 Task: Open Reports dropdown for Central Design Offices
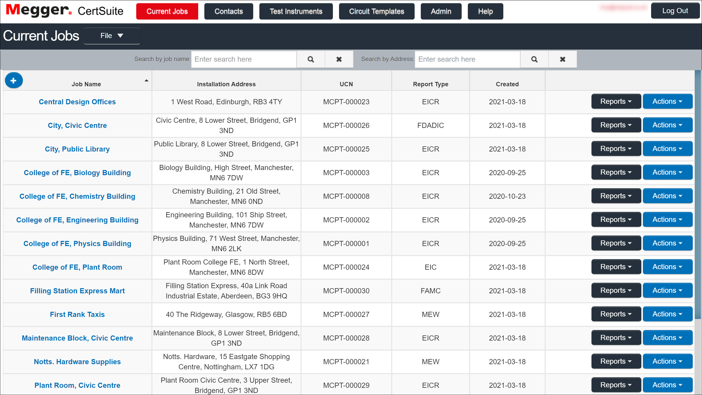pos(616,101)
